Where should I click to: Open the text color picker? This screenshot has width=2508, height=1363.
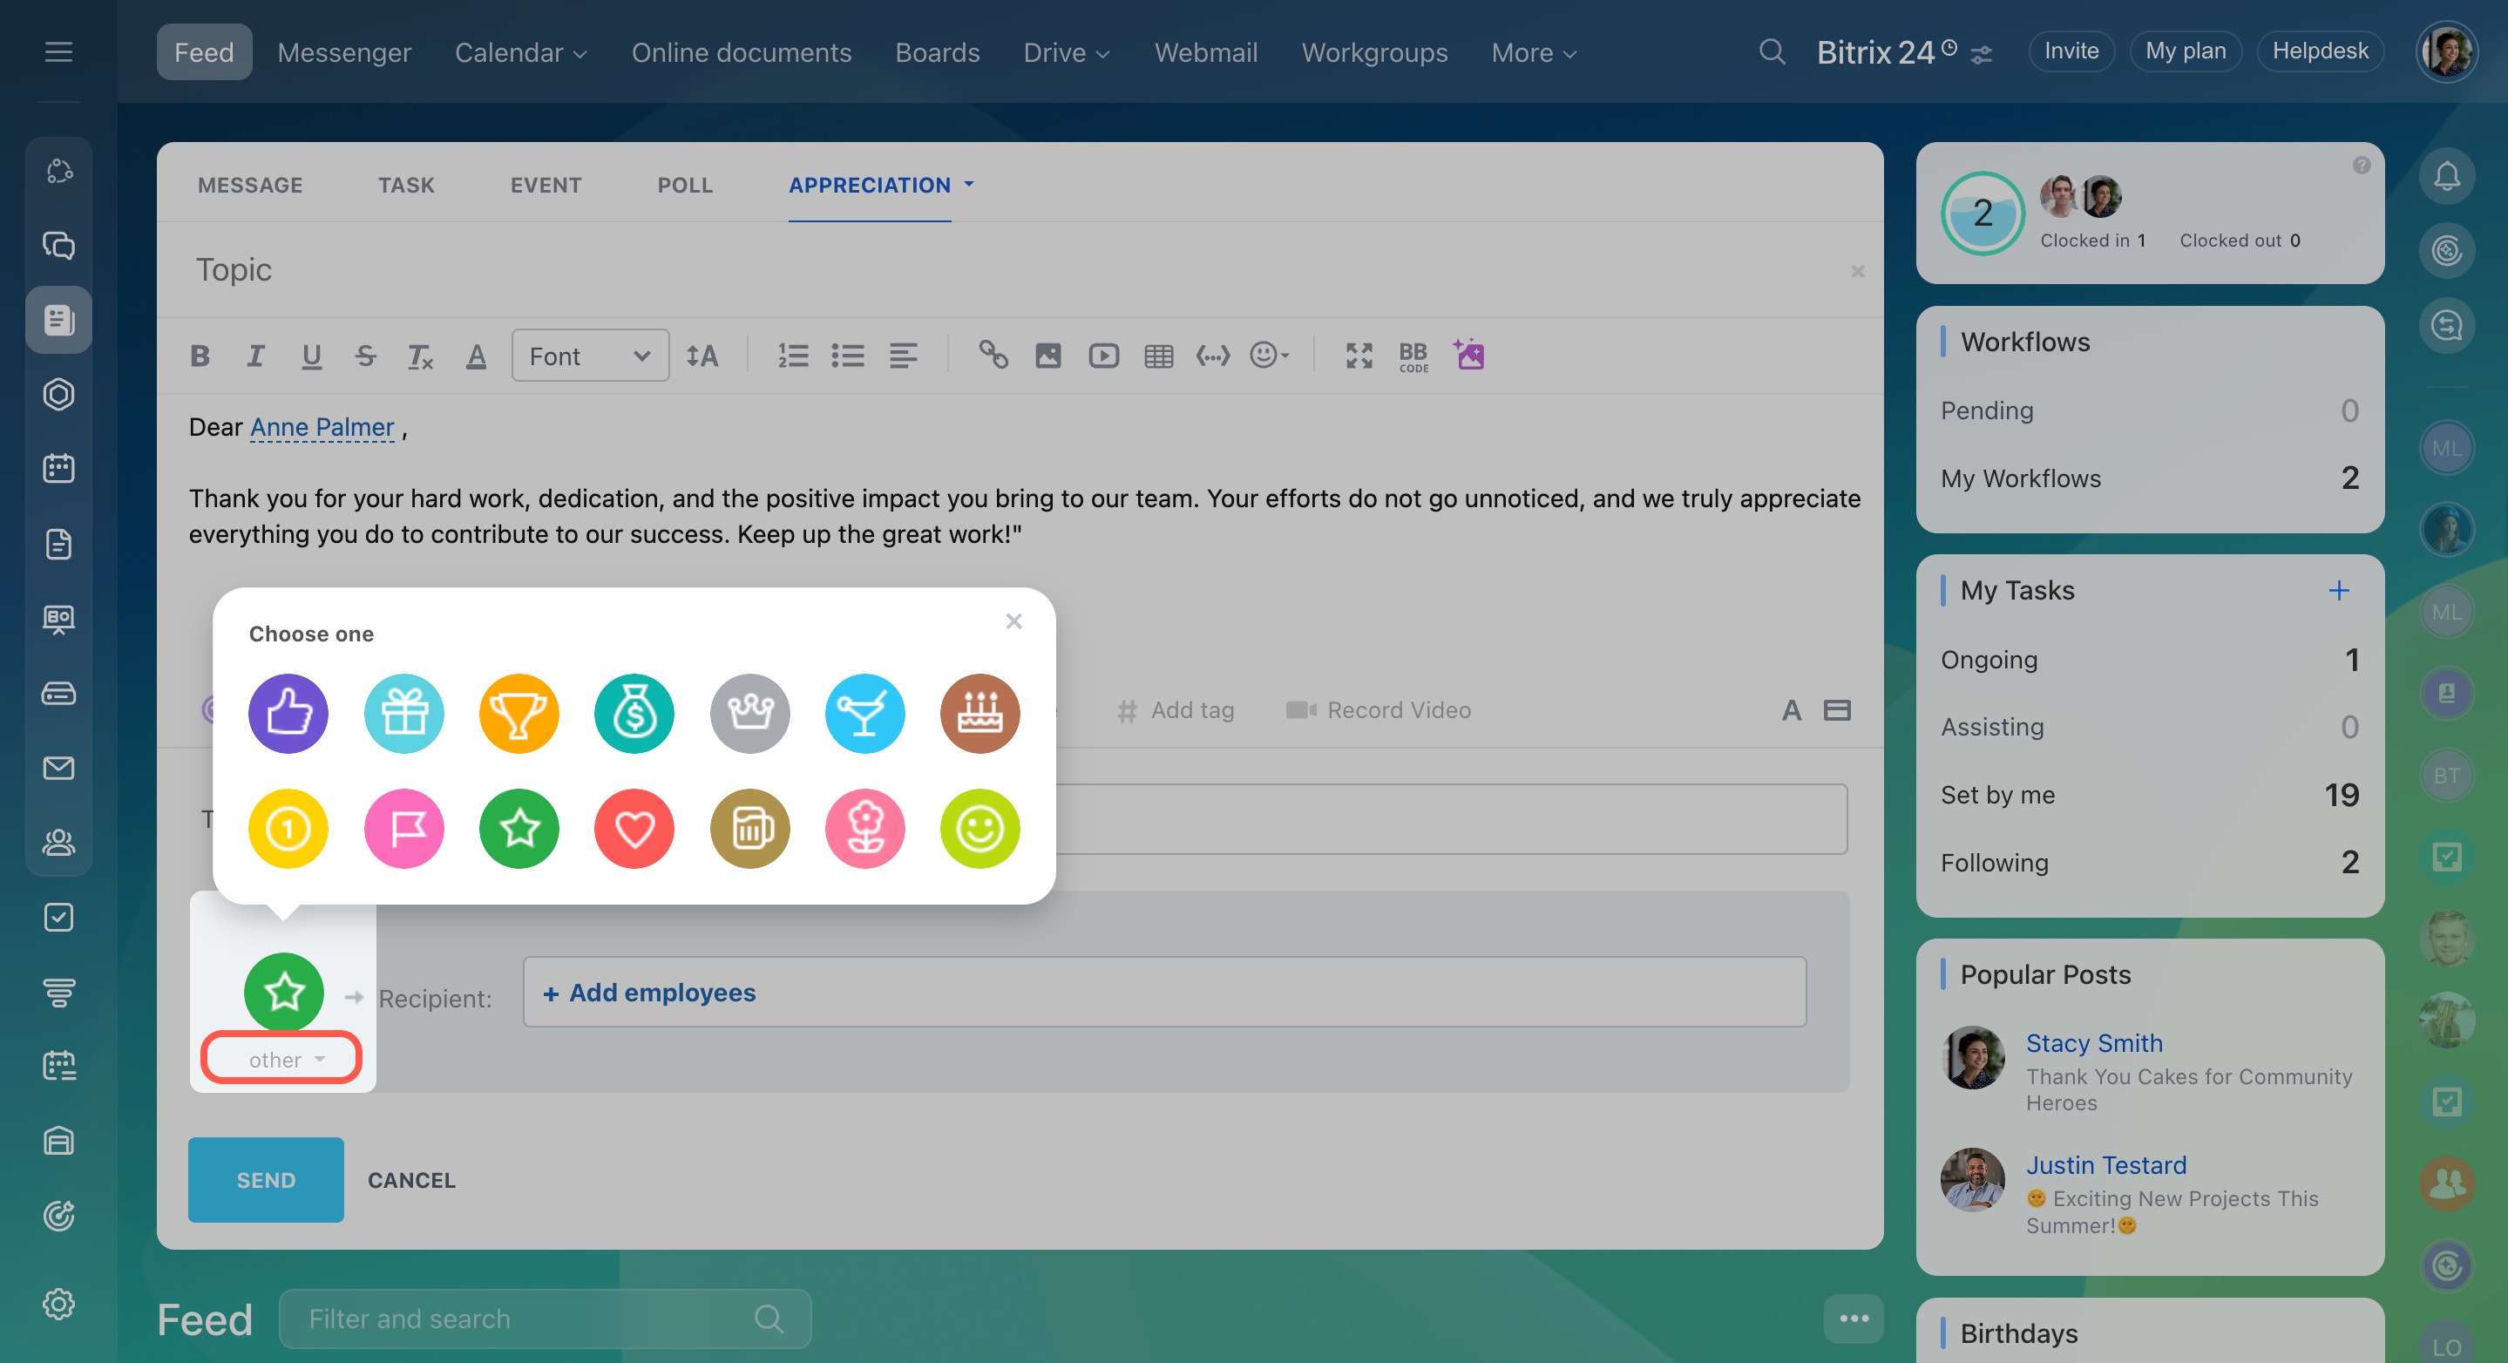tap(476, 356)
